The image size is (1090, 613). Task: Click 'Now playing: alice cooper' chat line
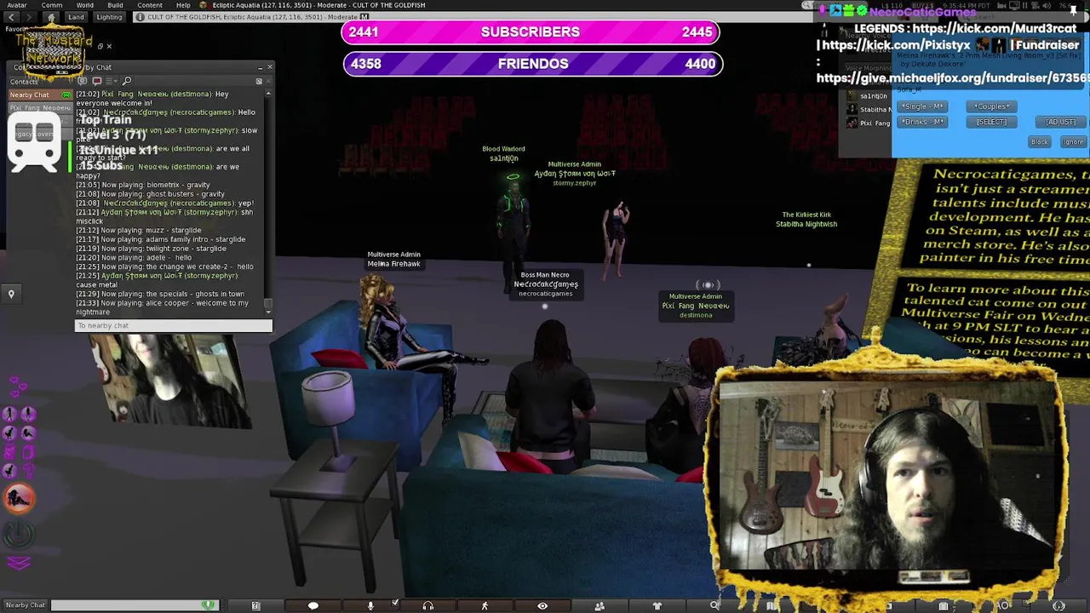[x=162, y=307]
